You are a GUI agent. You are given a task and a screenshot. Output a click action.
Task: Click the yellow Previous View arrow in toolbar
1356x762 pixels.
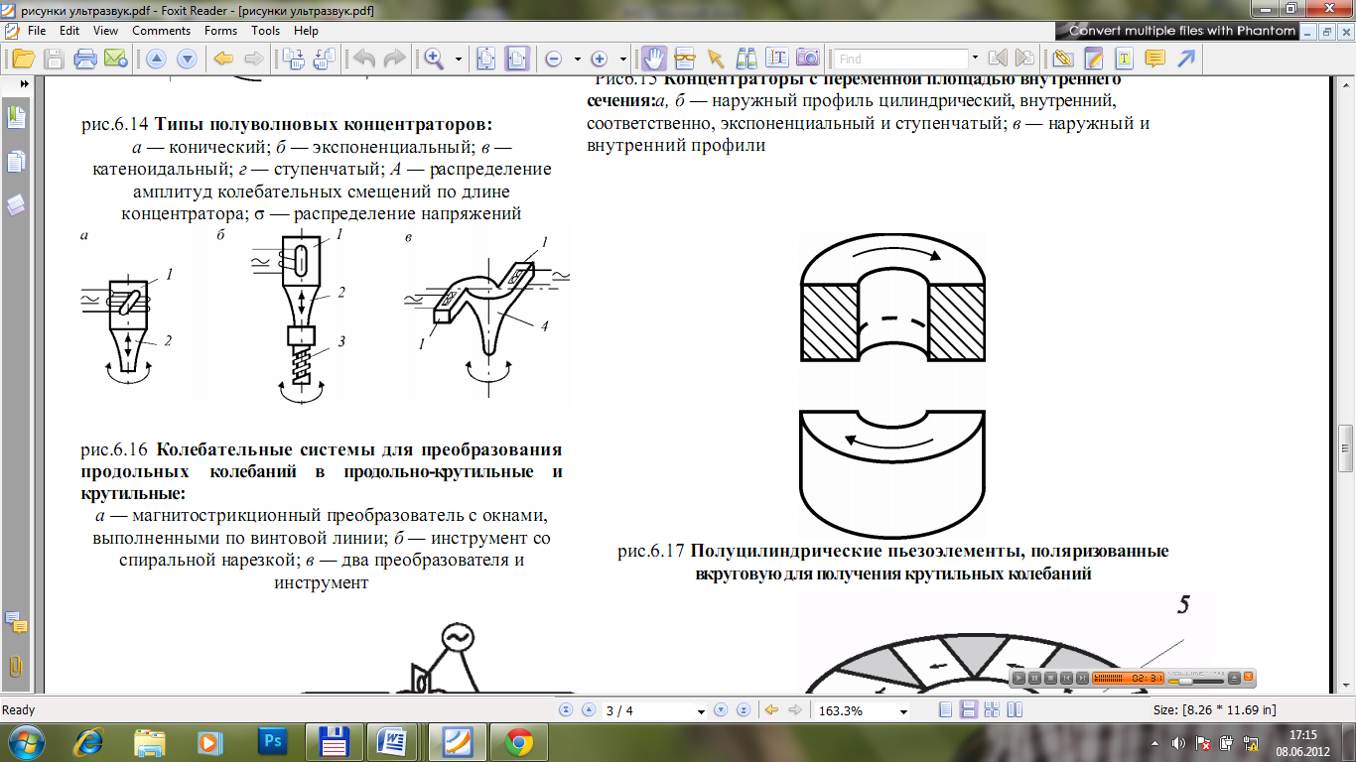pos(223,59)
